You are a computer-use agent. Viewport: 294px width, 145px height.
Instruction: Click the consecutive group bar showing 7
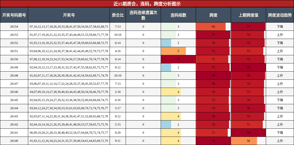point(178,59)
